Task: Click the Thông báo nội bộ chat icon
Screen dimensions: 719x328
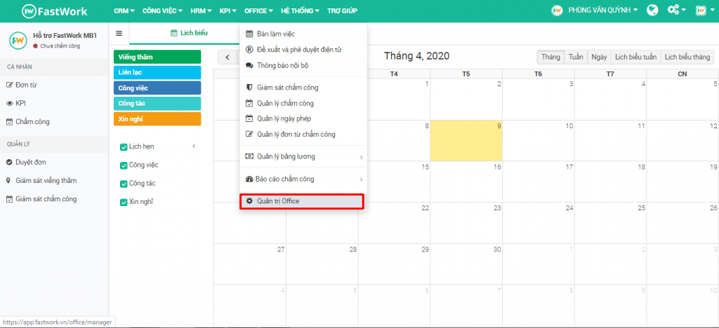Action: click(x=249, y=65)
